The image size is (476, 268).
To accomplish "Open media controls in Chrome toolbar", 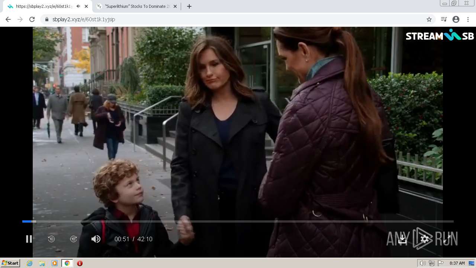I will click(x=444, y=19).
